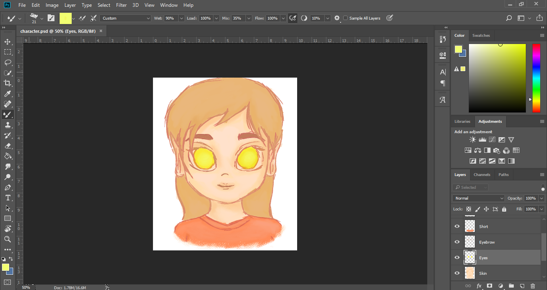Open the Filter menu
The width and height of the screenshot is (547, 290).
(x=121, y=5)
